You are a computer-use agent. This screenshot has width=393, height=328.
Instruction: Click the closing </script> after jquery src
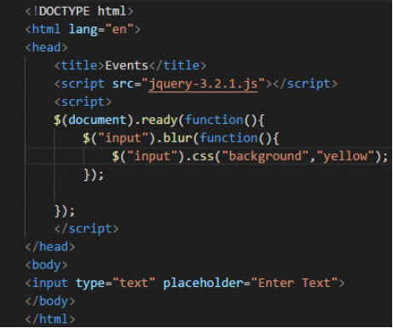305,84
